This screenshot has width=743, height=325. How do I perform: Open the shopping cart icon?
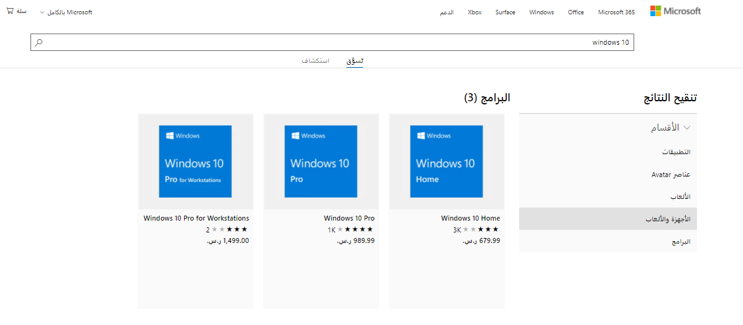pos(10,11)
